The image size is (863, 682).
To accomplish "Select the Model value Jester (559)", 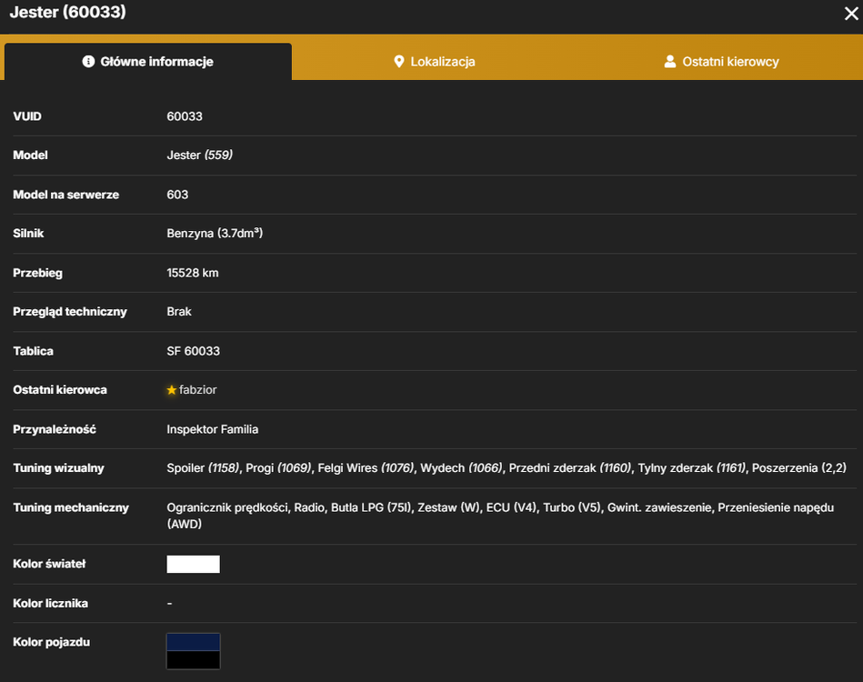I will click(x=200, y=155).
